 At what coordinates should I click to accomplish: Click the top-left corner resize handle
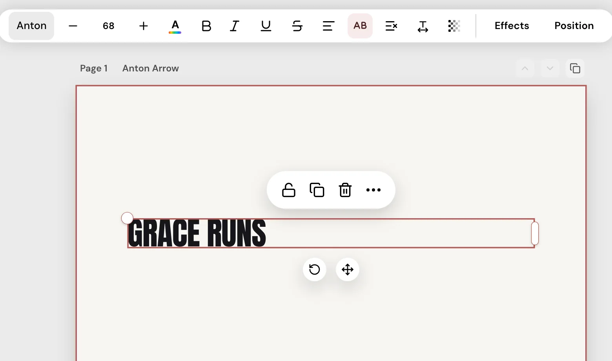tap(127, 218)
